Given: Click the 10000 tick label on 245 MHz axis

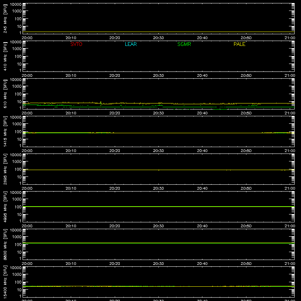Looking at the screenshot, I should point(16,5).
